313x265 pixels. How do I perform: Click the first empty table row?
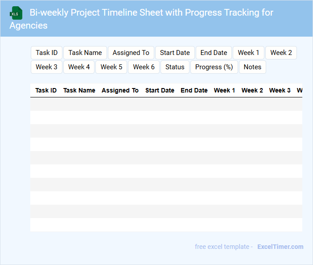pos(166,104)
